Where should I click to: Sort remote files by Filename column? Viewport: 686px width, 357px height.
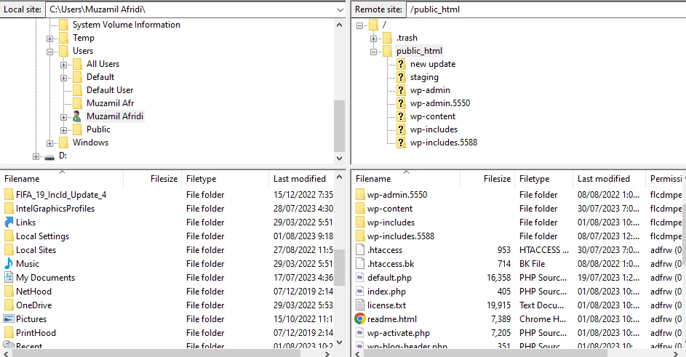coord(406,179)
